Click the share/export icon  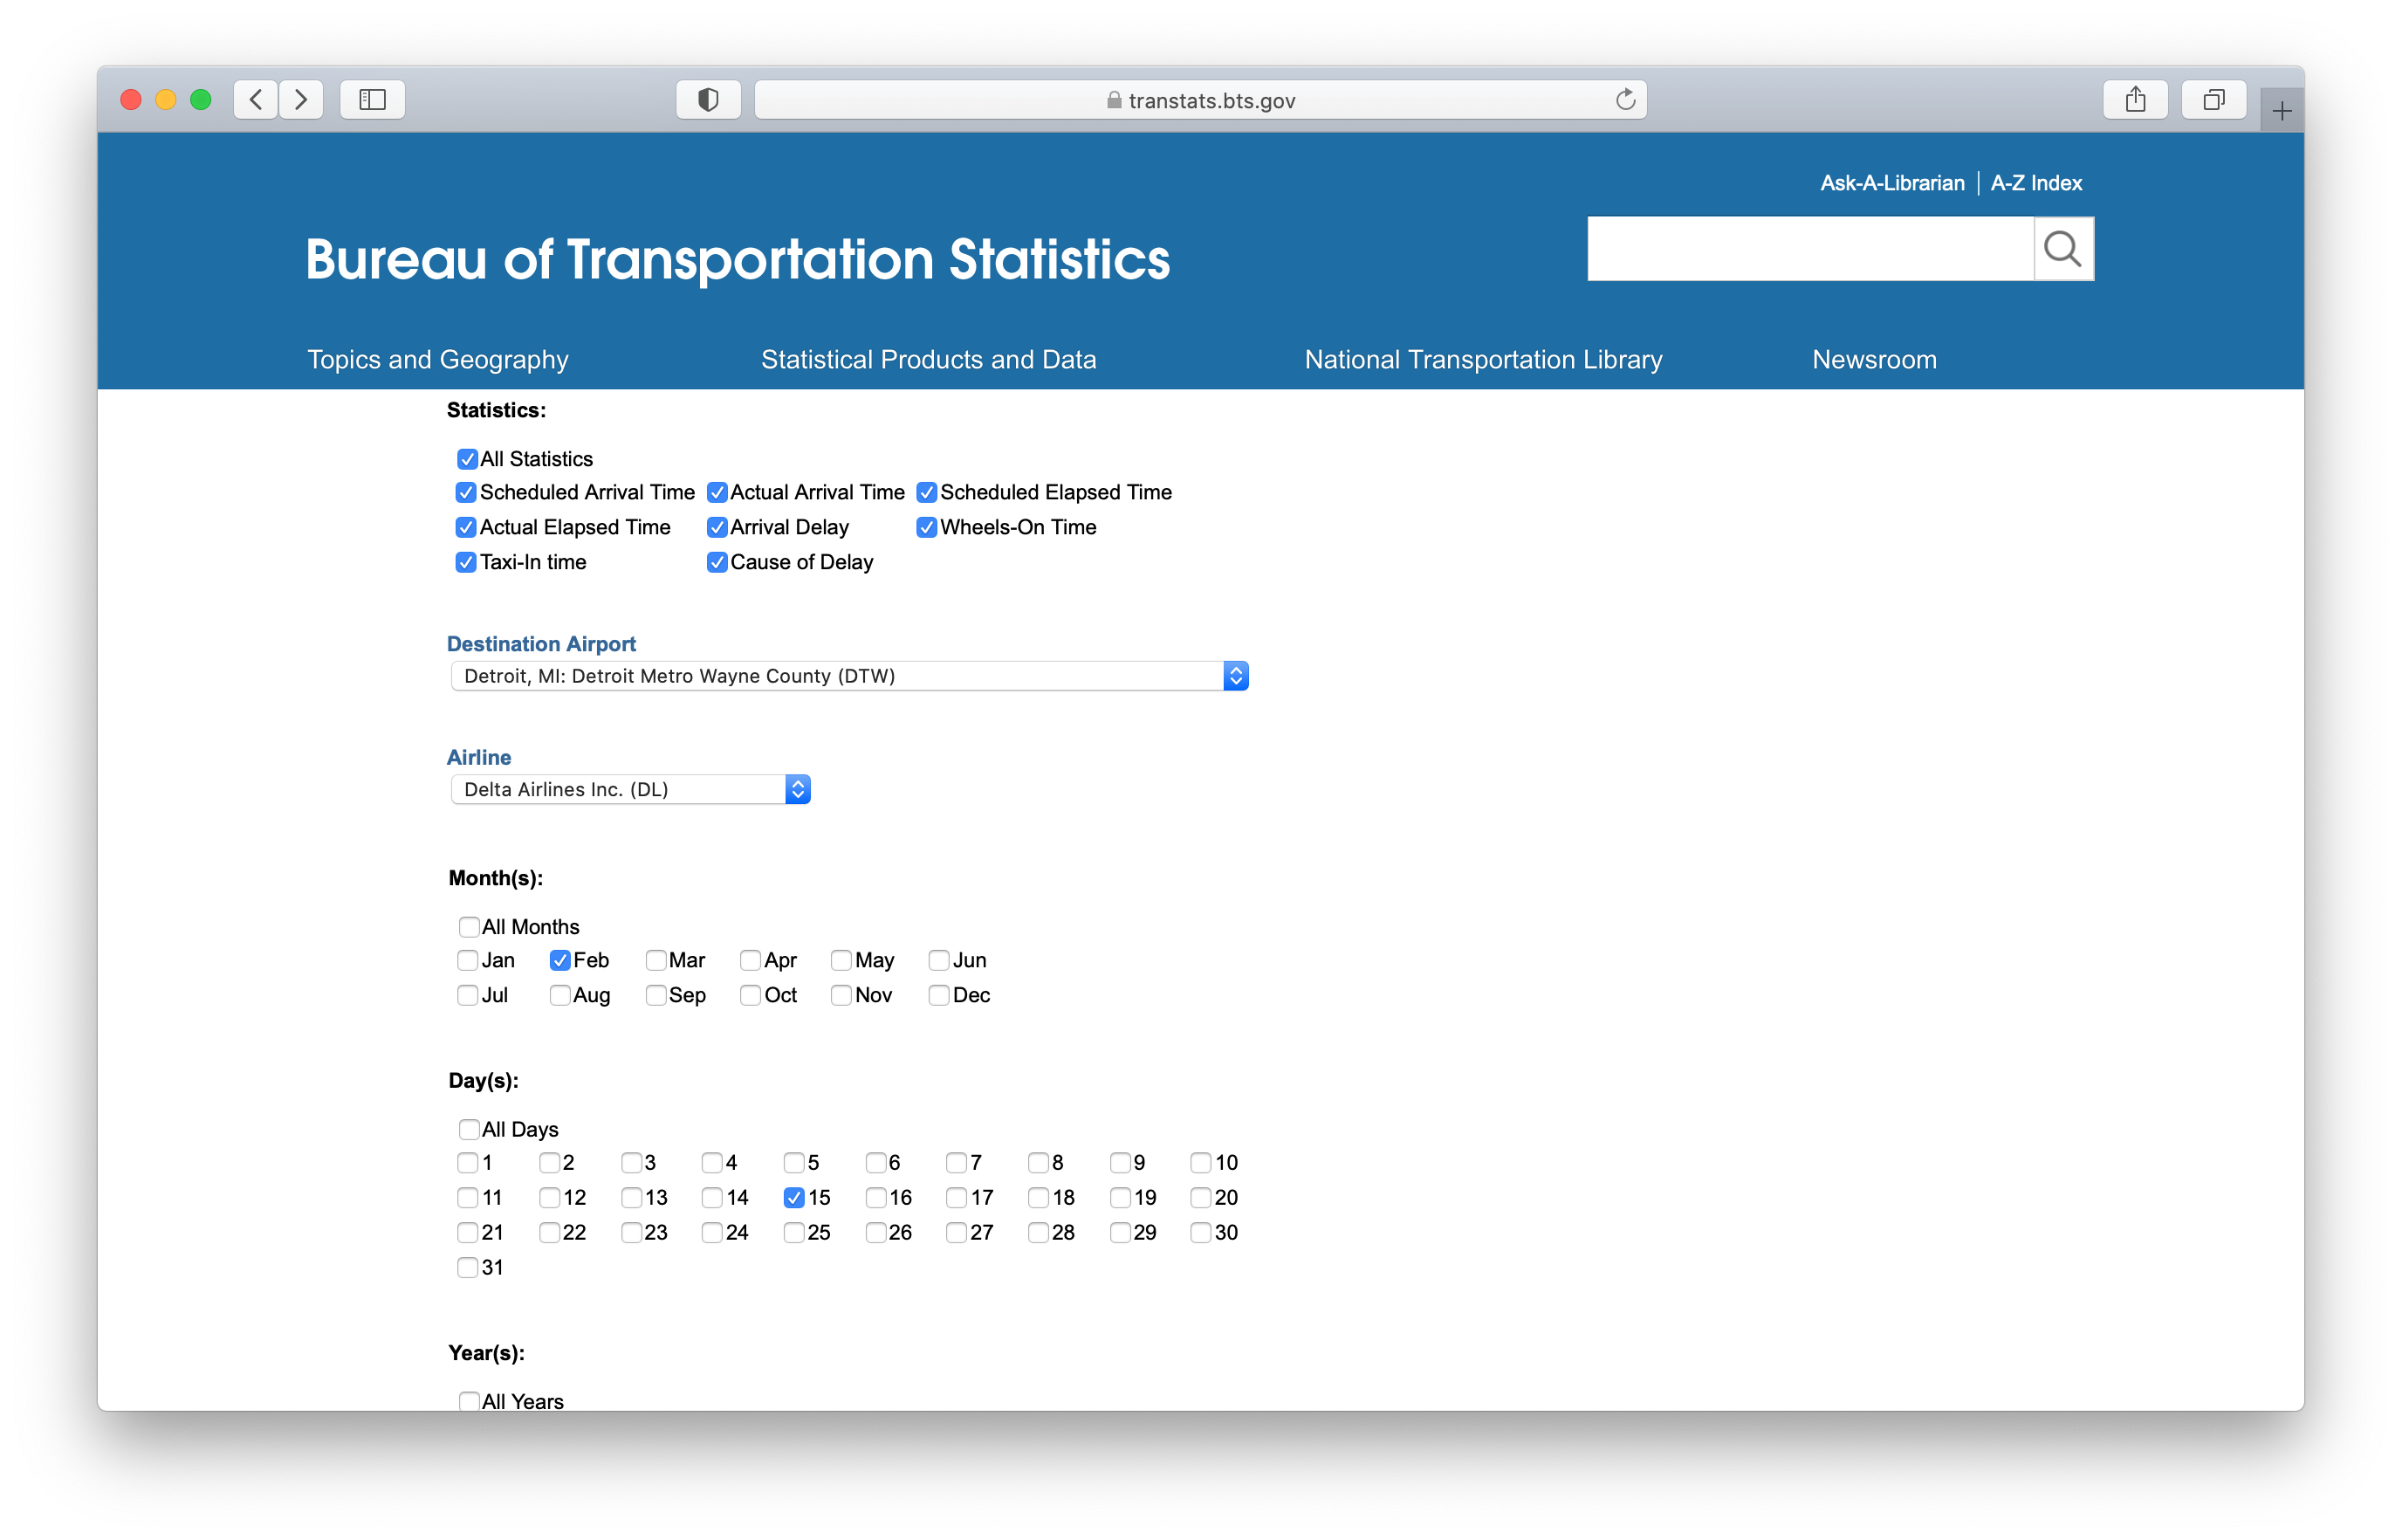click(2134, 98)
